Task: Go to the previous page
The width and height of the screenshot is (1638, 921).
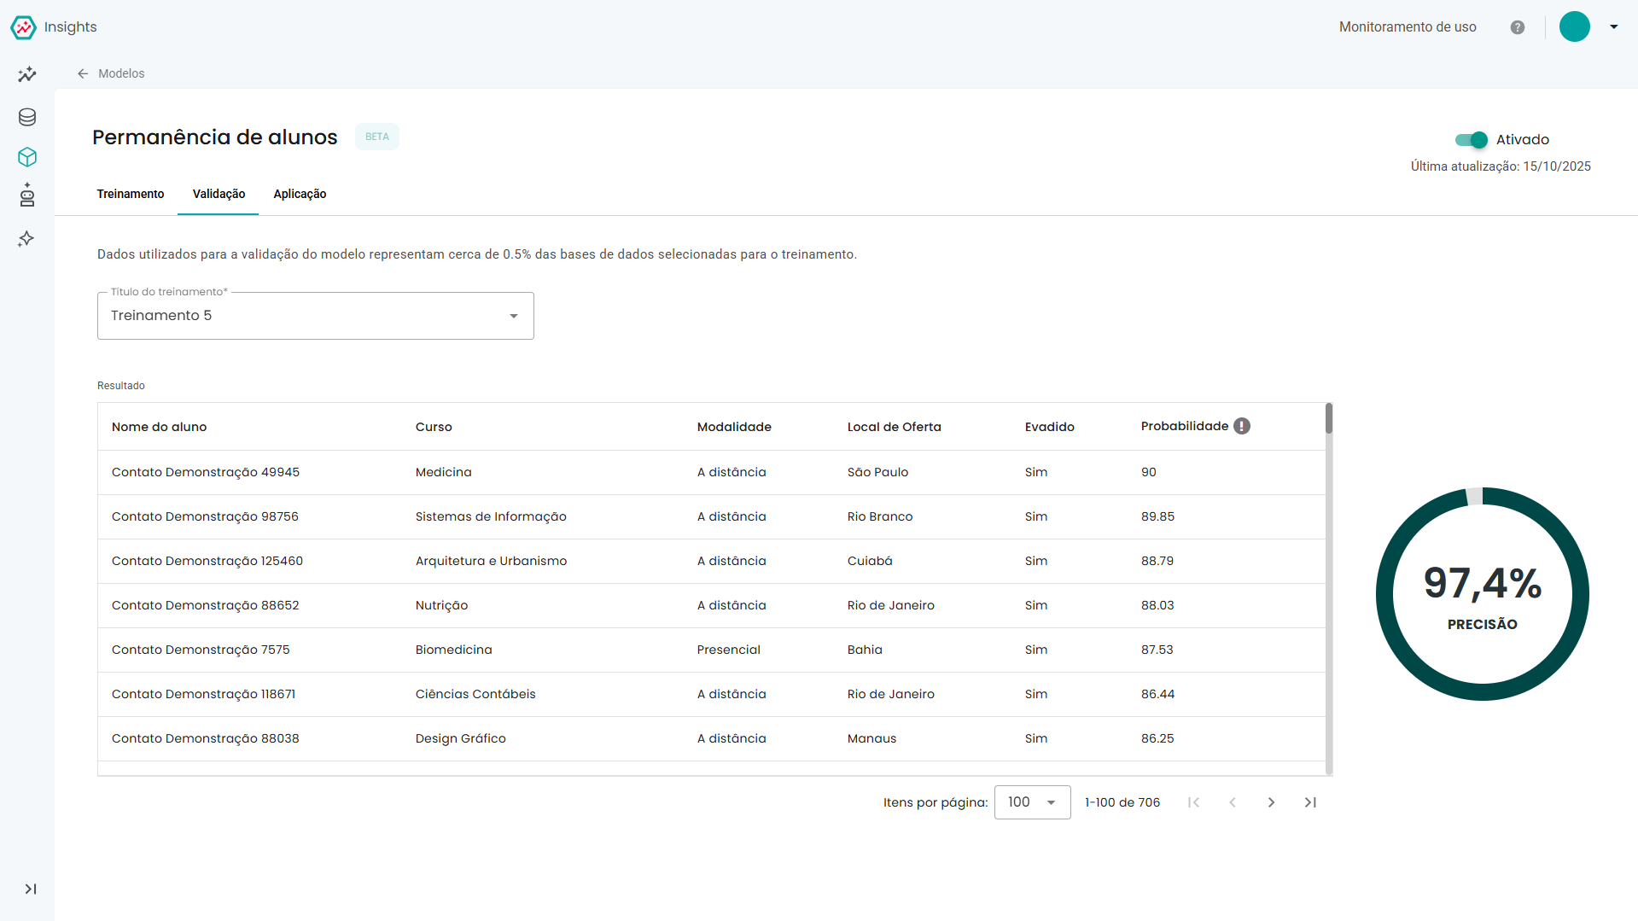Action: (1233, 802)
